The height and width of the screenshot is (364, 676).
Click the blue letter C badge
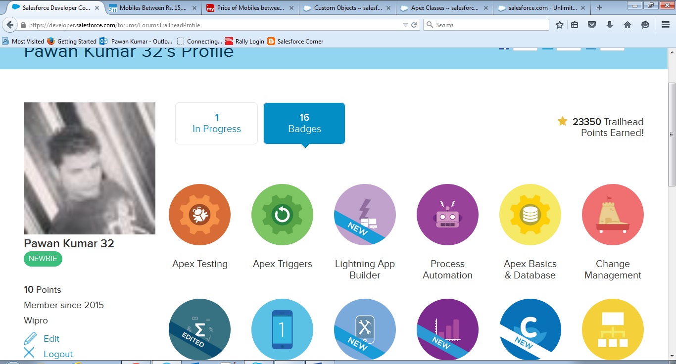pos(530,329)
